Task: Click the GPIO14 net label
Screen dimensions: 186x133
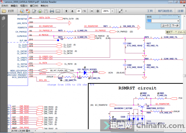Action: point(42,74)
